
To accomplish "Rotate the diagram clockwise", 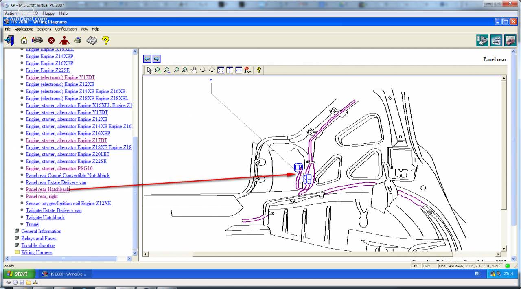I will point(203,70).
